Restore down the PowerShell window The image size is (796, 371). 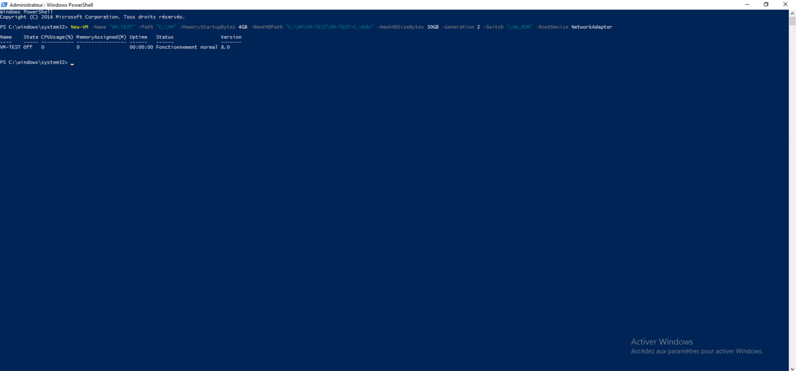pos(766,4)
